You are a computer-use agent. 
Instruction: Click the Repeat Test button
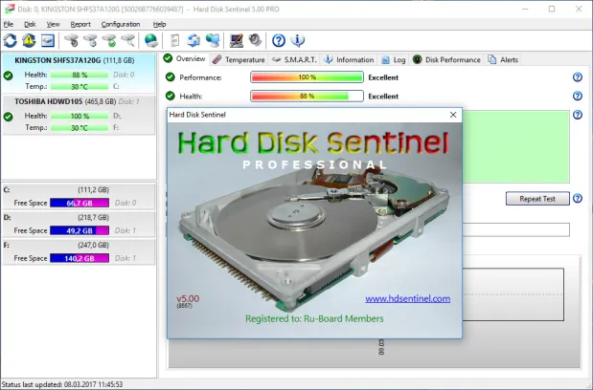coord(537,199)
